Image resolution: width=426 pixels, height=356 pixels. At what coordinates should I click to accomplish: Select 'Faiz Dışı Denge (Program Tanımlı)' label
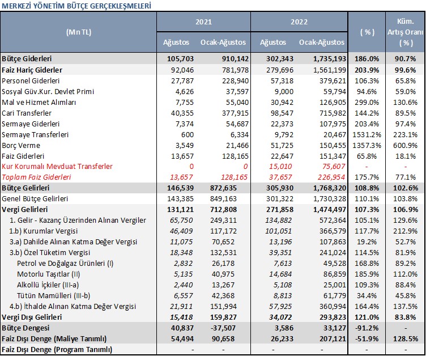[57, 350]
